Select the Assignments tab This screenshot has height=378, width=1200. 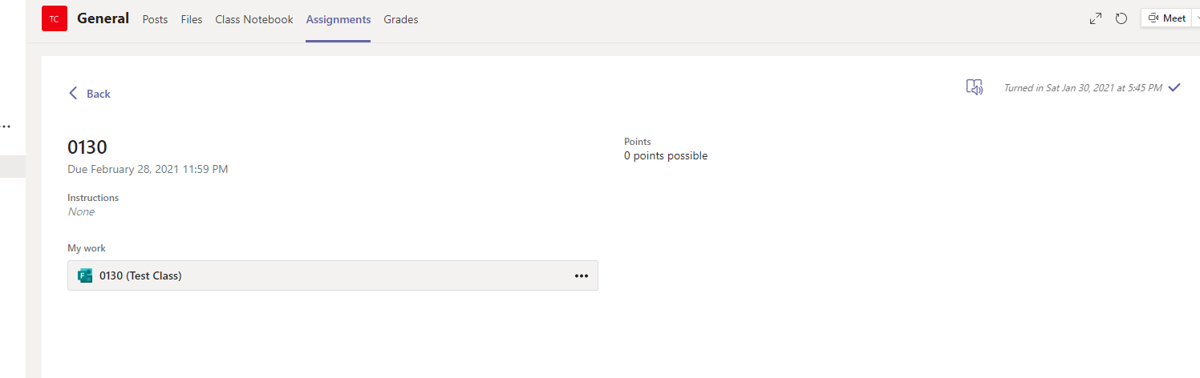tap(339, 19)
